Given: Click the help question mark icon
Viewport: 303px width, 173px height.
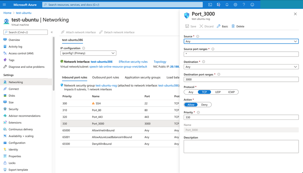Looking at the screenshot, I should point(244,5).
